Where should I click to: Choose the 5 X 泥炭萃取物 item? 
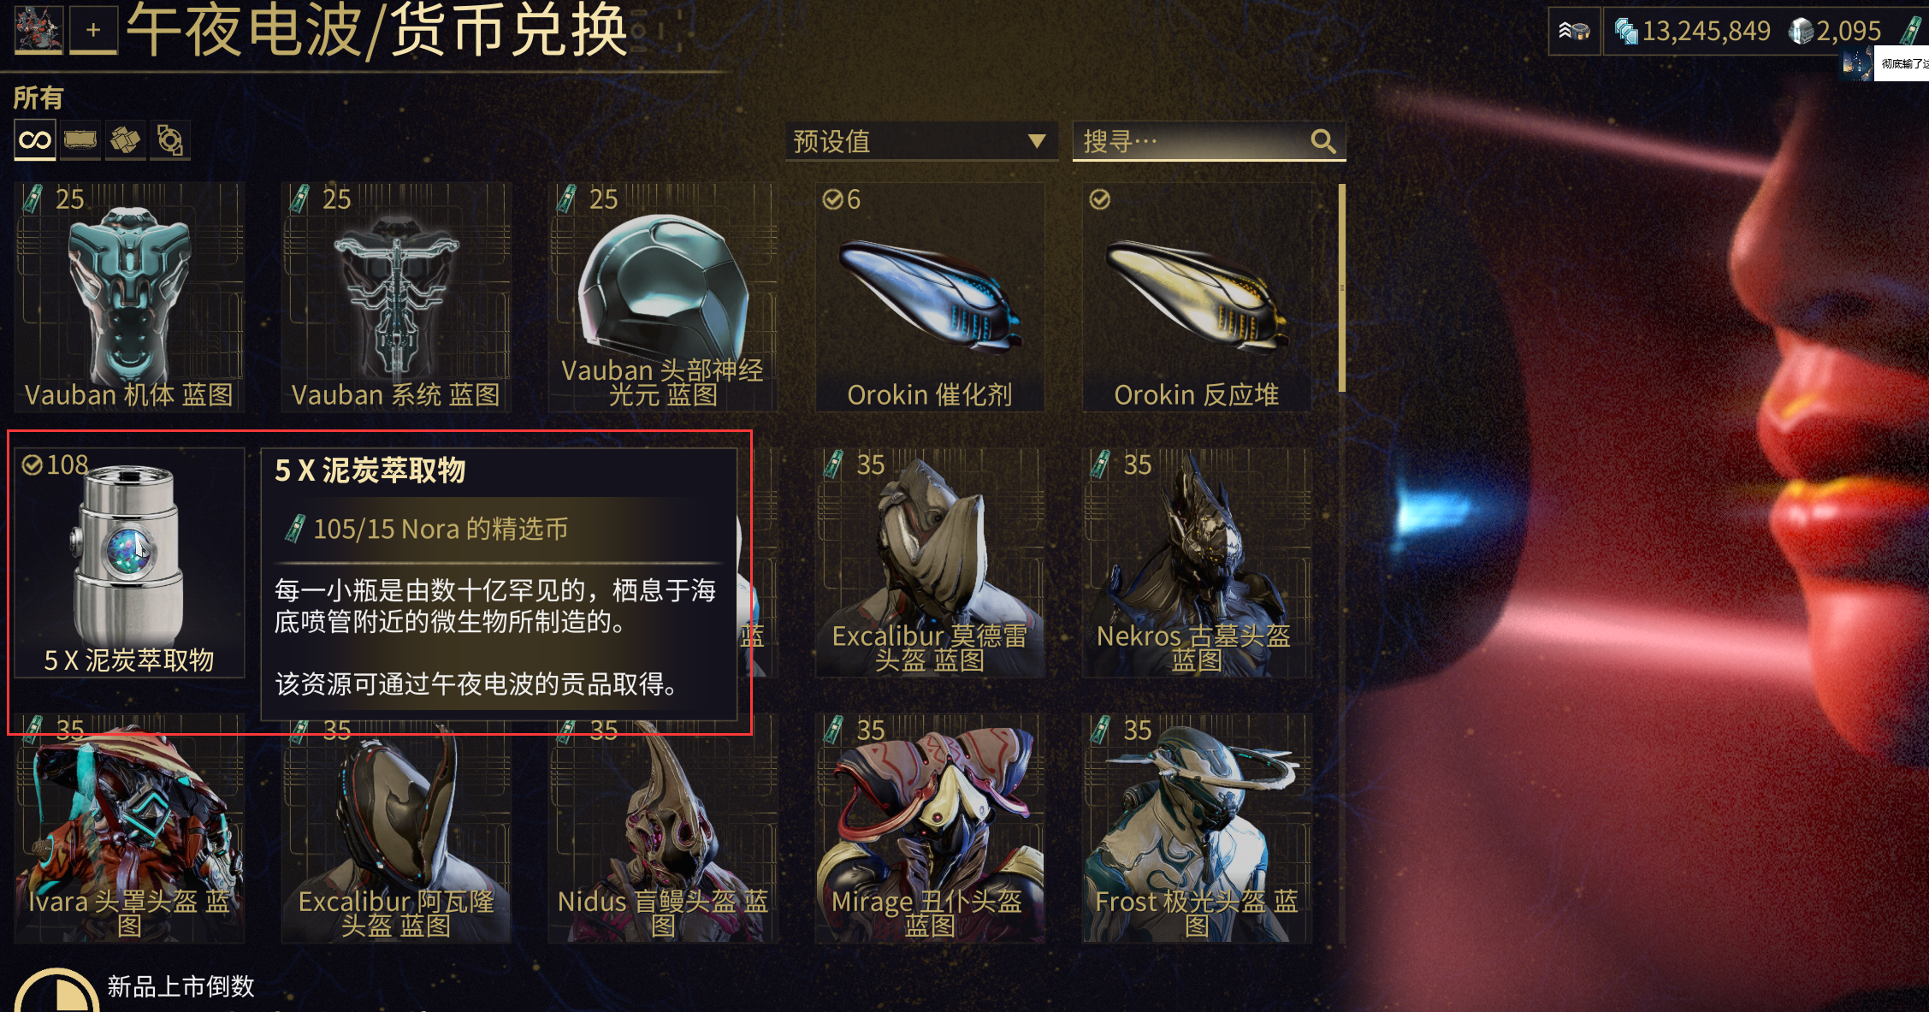pos(129,563)
